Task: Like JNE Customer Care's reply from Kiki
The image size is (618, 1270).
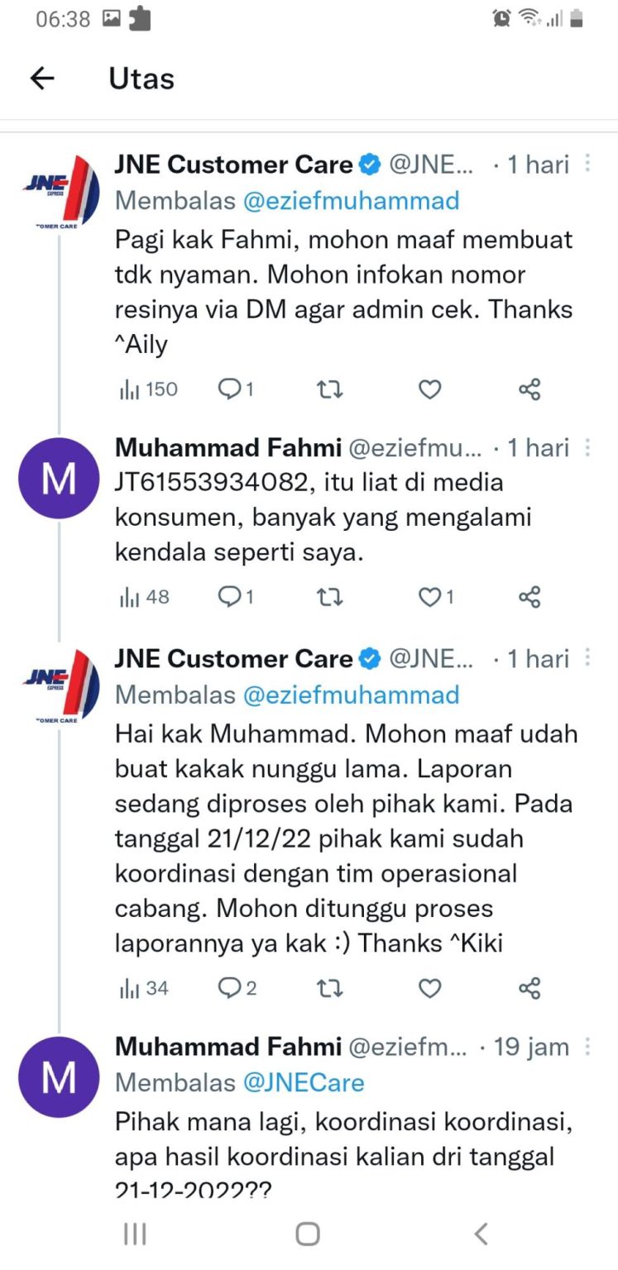Action: coord(429,988)
